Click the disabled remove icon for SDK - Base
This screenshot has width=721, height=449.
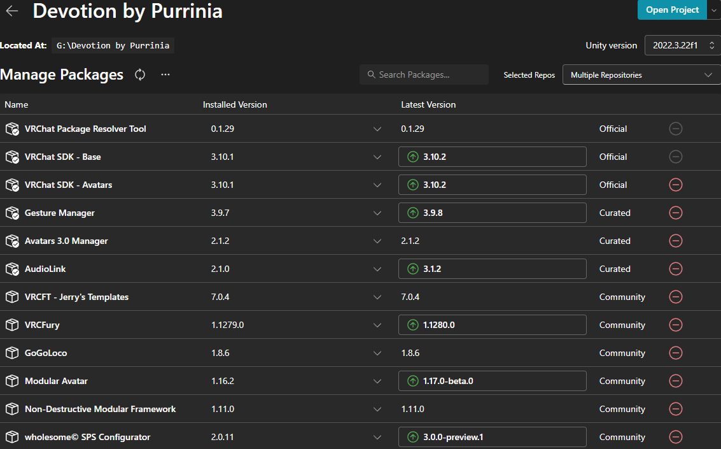tap(675, 157)
